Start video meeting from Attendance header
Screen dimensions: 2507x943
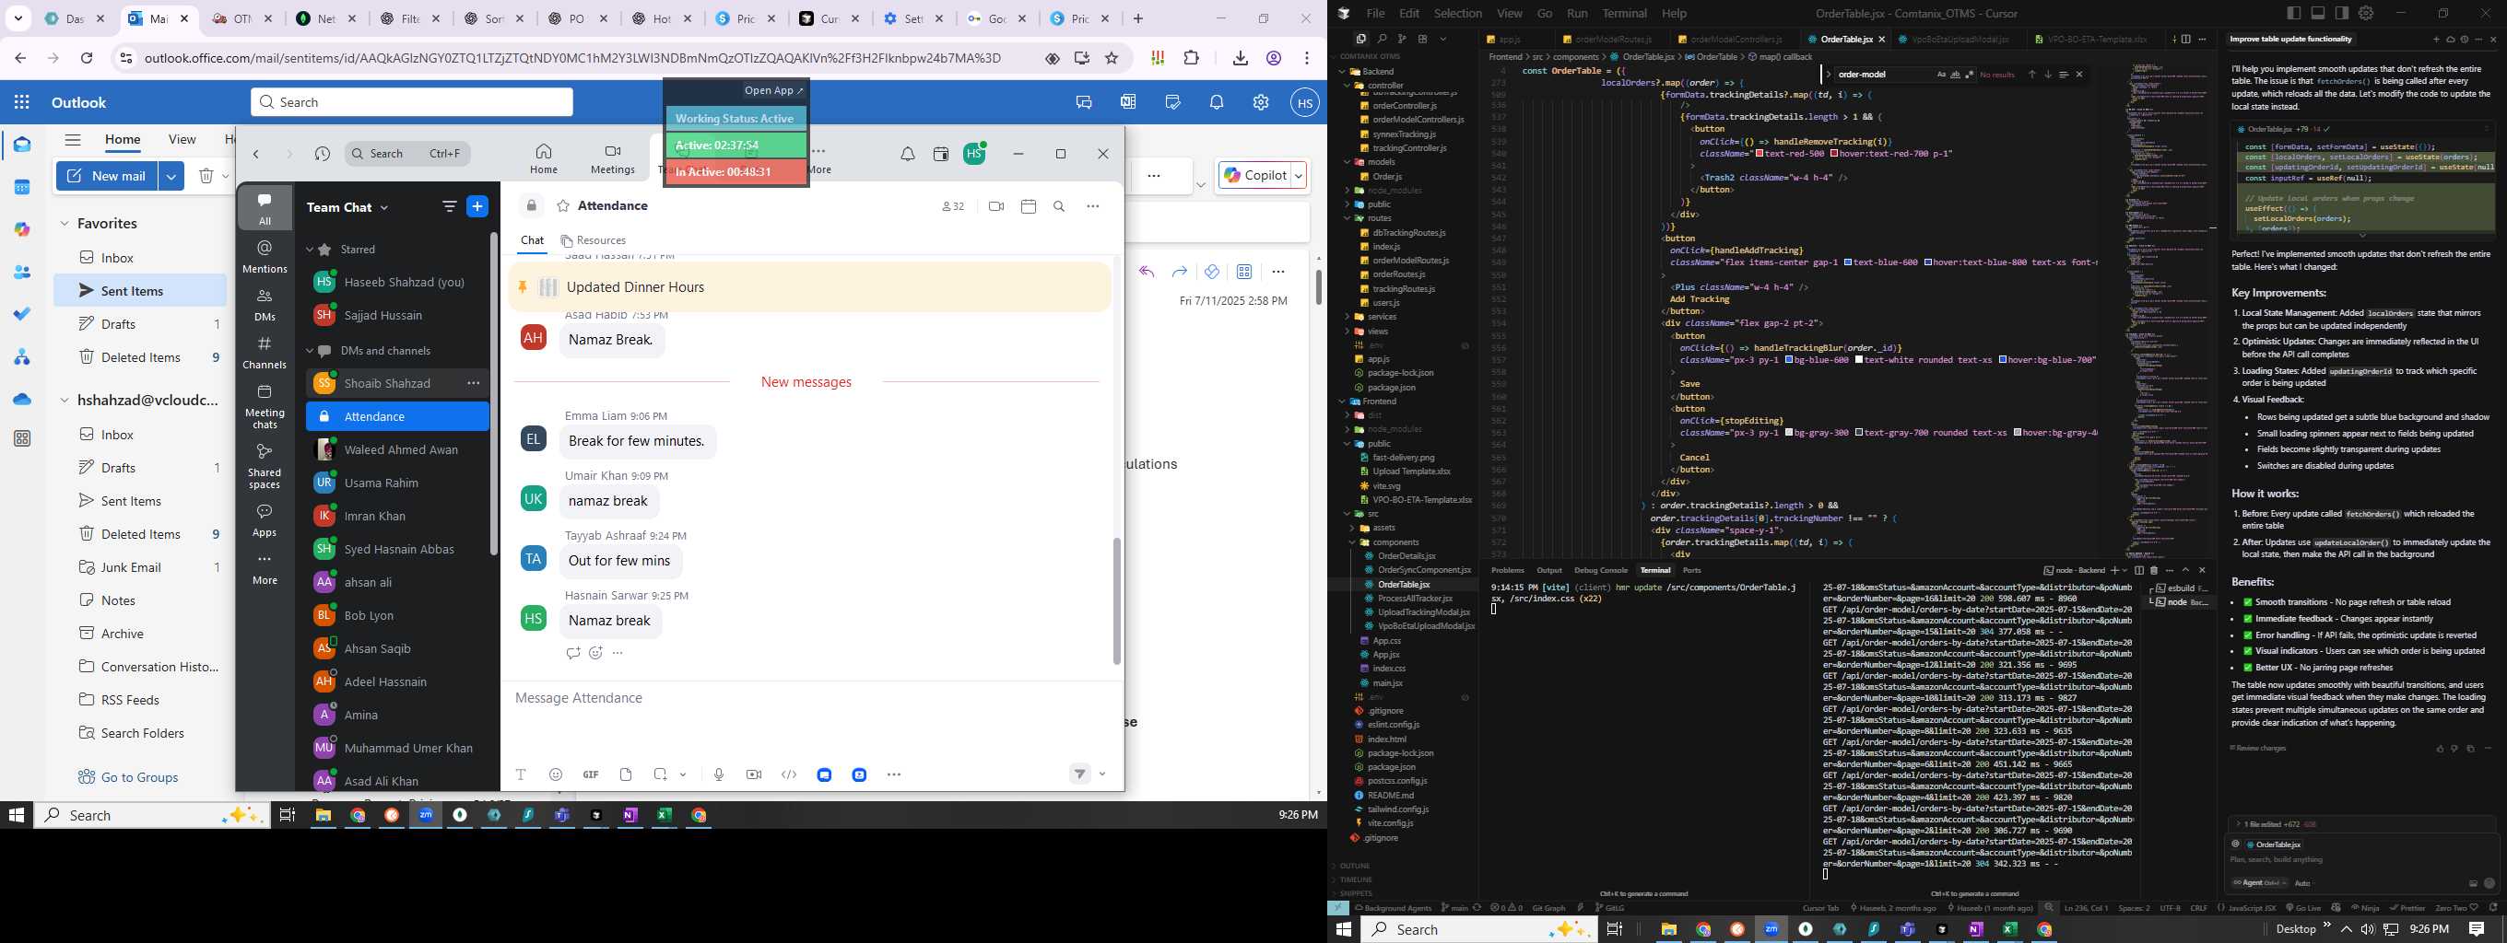click(995, 206)
